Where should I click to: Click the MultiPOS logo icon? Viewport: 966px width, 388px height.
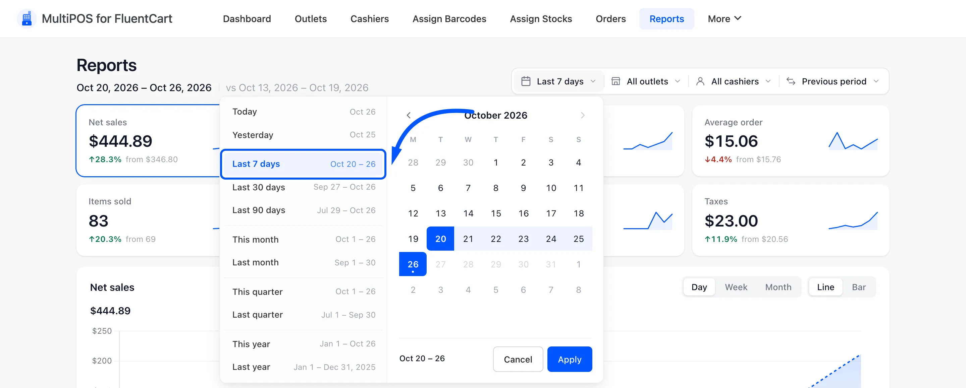(26, 18)
